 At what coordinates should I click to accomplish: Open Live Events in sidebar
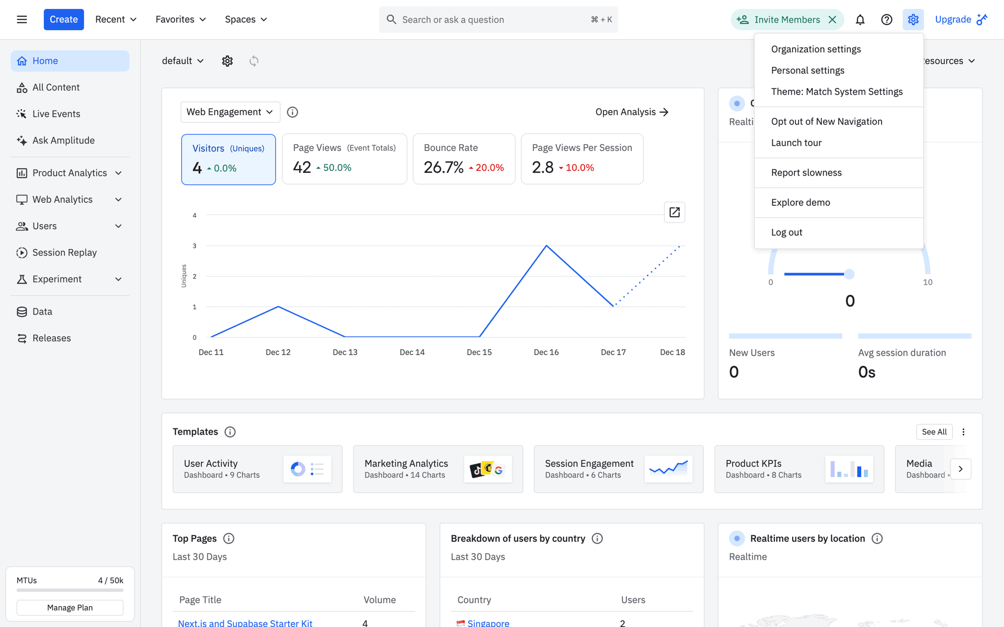[70, 114]
